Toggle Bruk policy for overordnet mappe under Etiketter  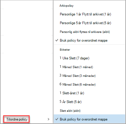tap(89, 119)
